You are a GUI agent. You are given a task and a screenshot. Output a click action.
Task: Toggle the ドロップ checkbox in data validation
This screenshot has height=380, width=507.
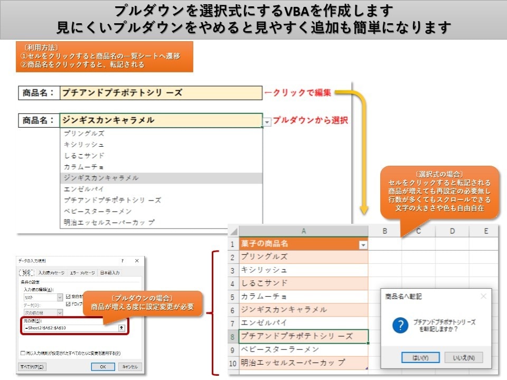68,304
